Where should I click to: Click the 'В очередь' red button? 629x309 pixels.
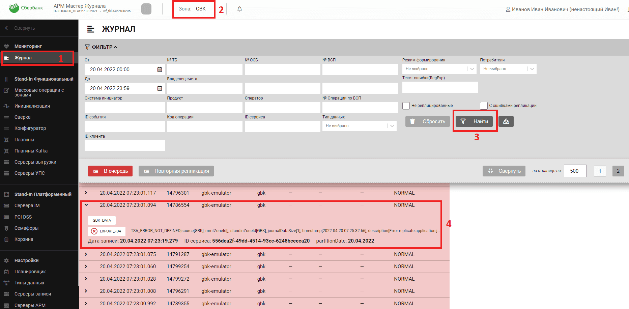(110, 171)
